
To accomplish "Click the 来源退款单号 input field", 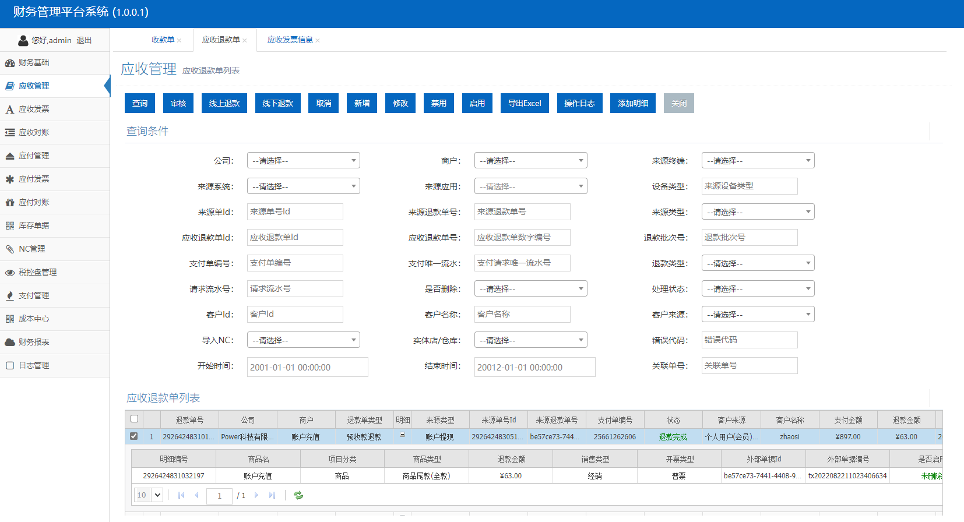I will point(522,212).
